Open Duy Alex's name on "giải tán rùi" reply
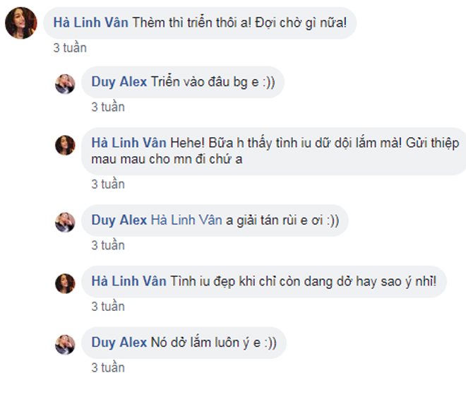 [119, 220]
